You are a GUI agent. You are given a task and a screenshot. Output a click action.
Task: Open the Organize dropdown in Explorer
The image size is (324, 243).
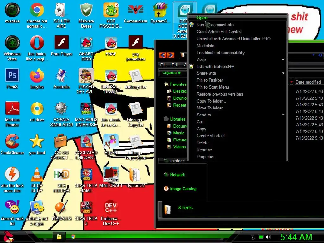coord(171,73)
